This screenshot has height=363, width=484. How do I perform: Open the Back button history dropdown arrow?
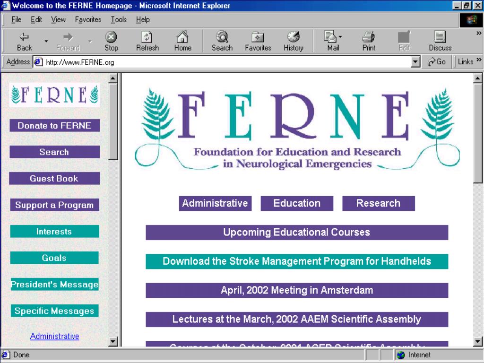(46, 41)
